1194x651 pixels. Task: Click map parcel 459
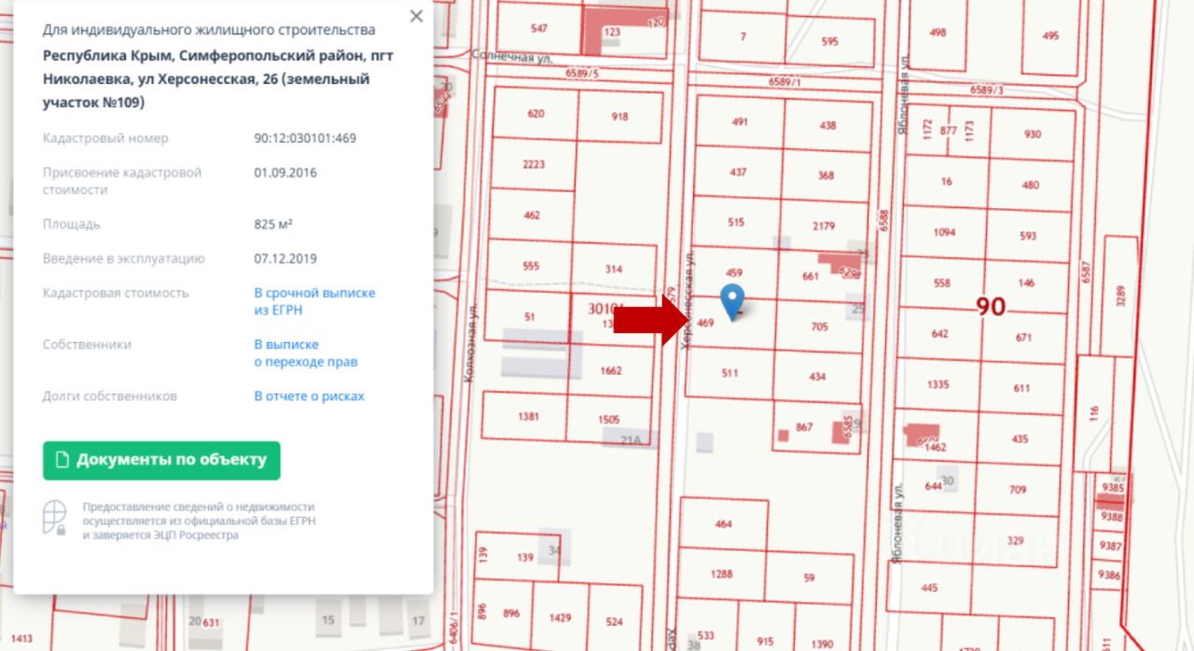733,273
